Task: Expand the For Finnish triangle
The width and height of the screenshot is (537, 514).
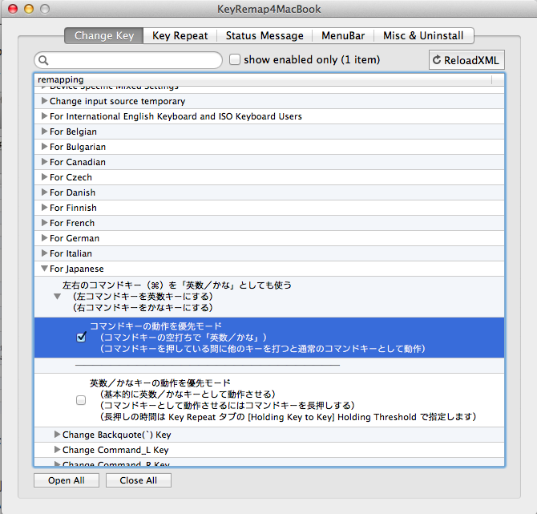Action: [x=44, y=208]
